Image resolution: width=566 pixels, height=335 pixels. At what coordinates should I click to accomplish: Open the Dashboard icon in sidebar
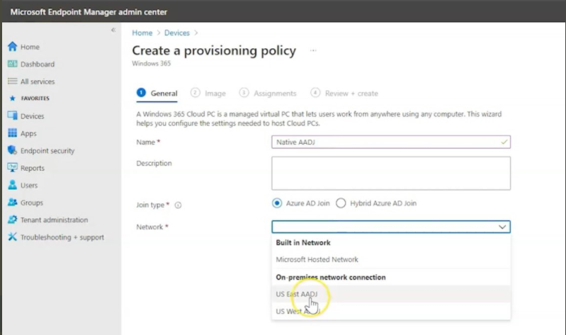[x=12, y=64]
